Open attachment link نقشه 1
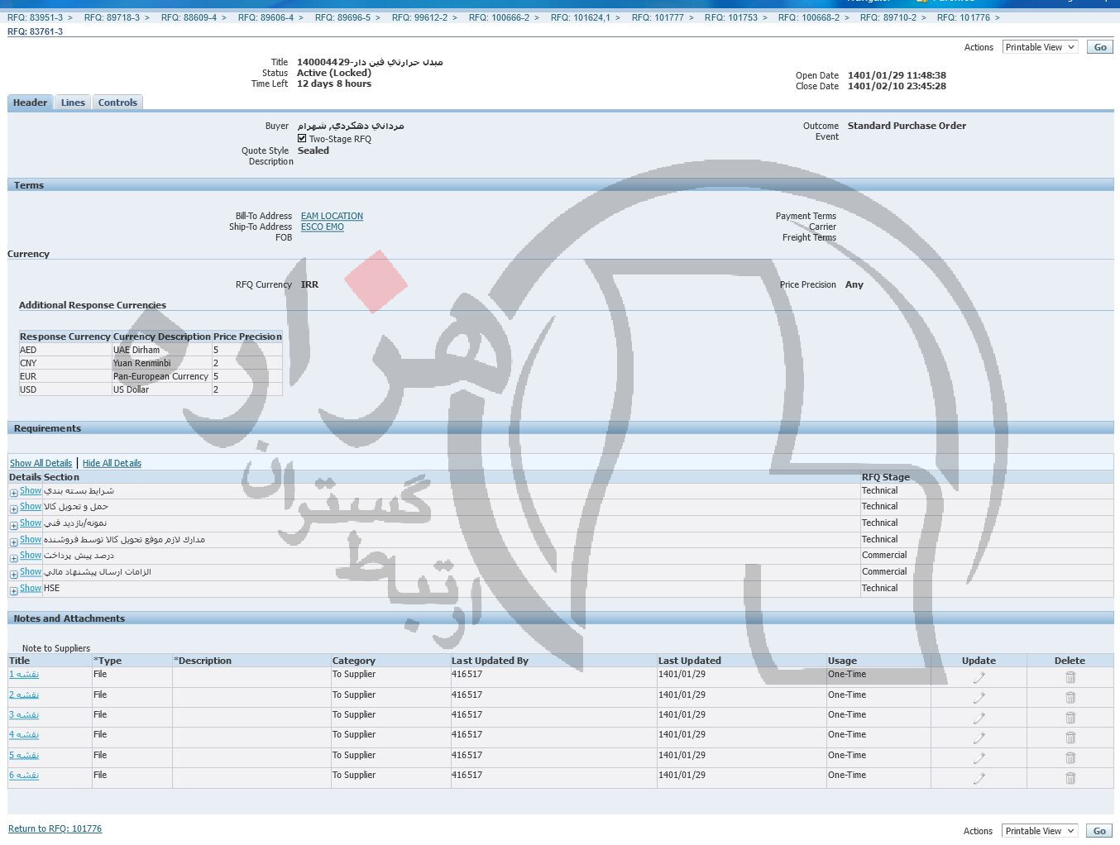 click(x=24, y=674)
